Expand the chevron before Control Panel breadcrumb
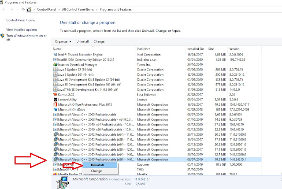Viewport: 282px width, 189px height. 34,10
